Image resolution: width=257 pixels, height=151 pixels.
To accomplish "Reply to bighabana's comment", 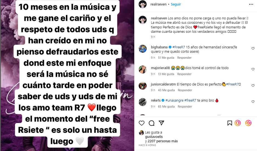I will 184,58.
